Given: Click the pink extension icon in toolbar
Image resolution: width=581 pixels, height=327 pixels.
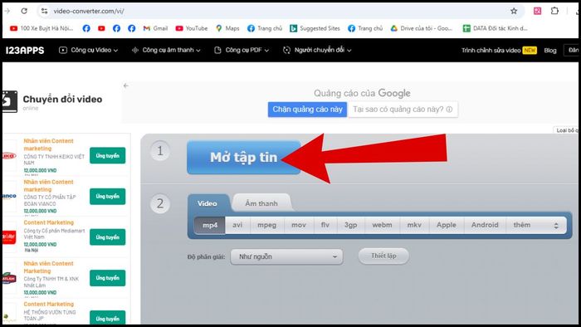Looking at the screenshot, I should click(x=537, y=11).
